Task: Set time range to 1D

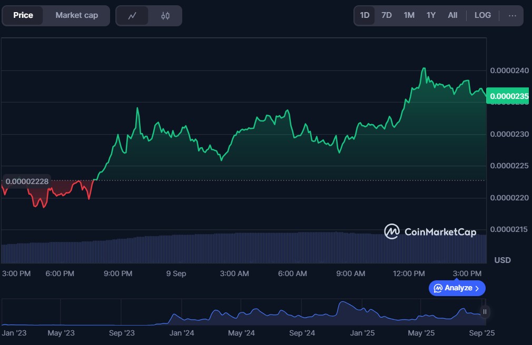Action: 364,15
